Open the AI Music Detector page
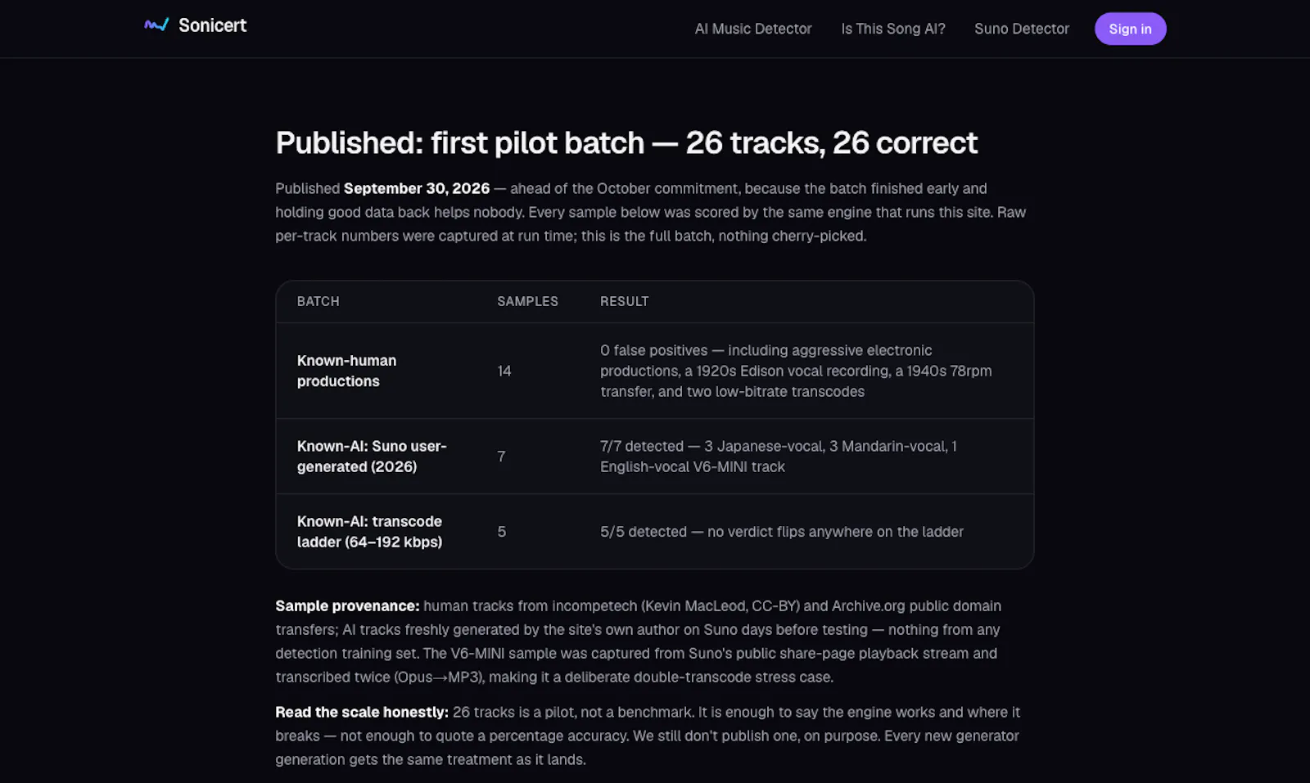The width and height of the screenshot is (1310, 783). [x=753, y=29]
